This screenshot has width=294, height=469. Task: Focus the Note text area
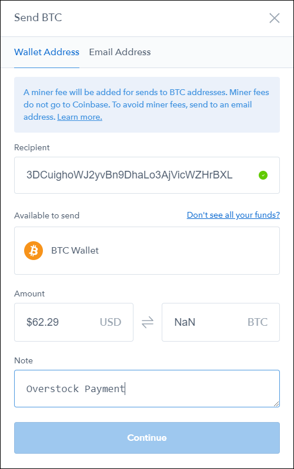coord(147,389)
